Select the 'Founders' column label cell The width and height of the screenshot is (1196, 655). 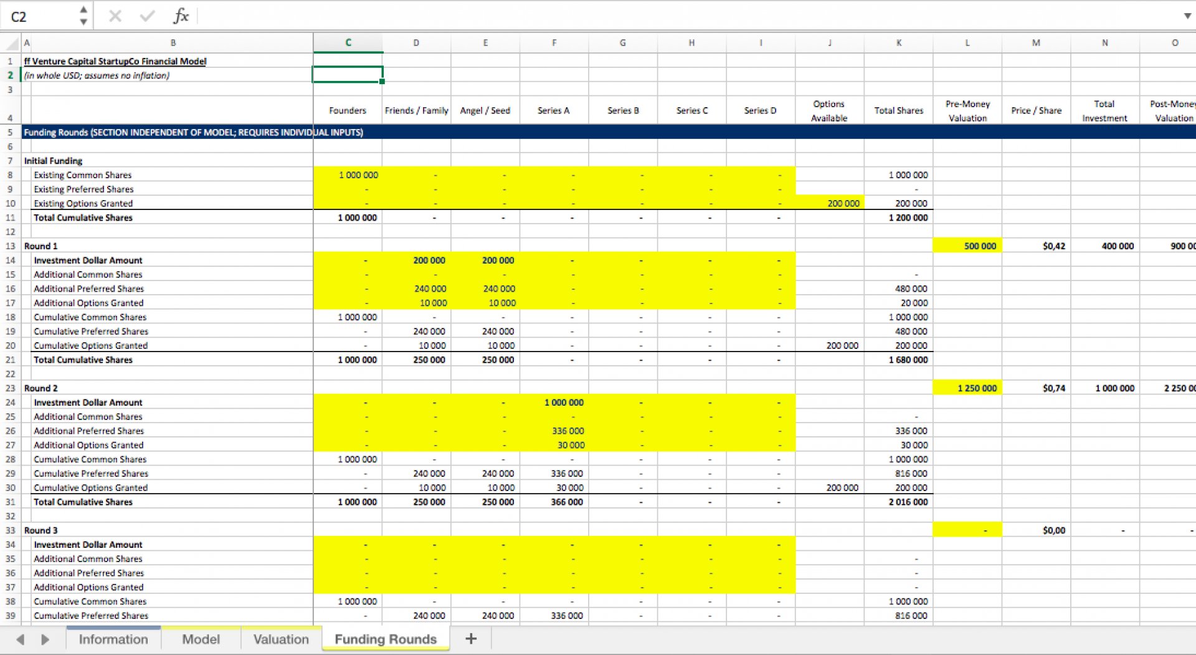click(x=348, y=110)
